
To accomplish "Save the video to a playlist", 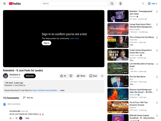I will tap(93, 76).
